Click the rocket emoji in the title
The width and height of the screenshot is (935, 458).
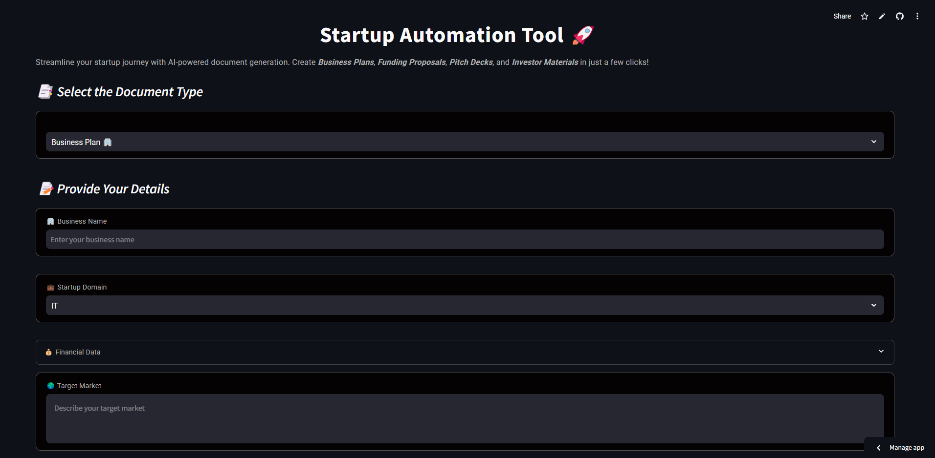[x=583, y=35]
